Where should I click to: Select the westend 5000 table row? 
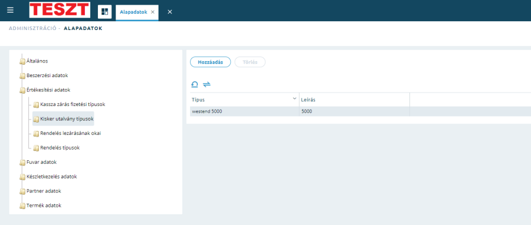pyautogui.click(x=360, y=111)
